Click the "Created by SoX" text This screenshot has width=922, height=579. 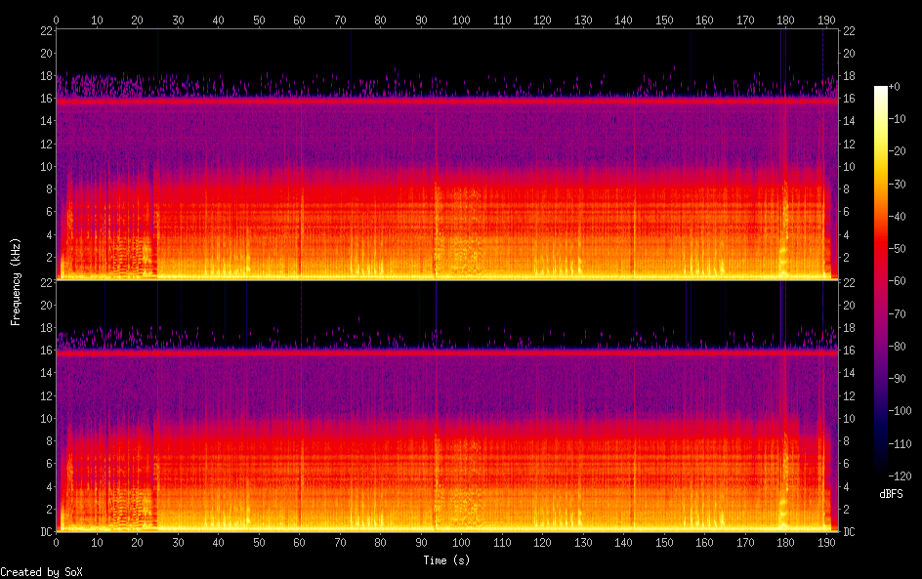41,572
